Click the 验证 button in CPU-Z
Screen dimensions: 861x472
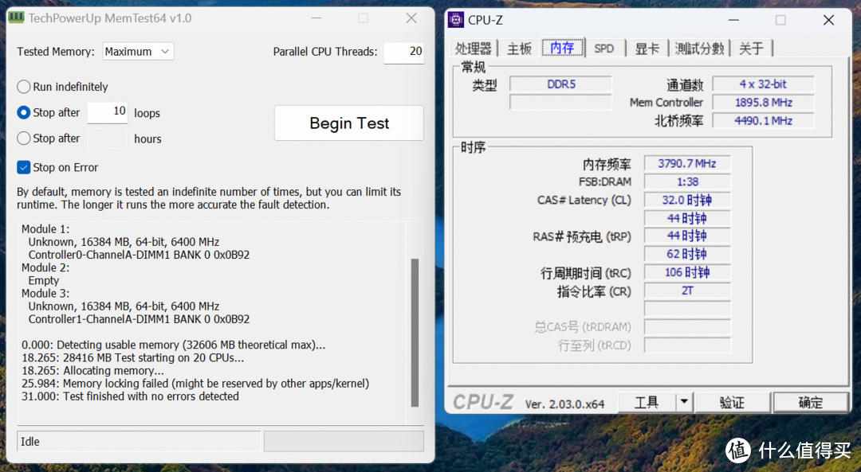point(732,403)
